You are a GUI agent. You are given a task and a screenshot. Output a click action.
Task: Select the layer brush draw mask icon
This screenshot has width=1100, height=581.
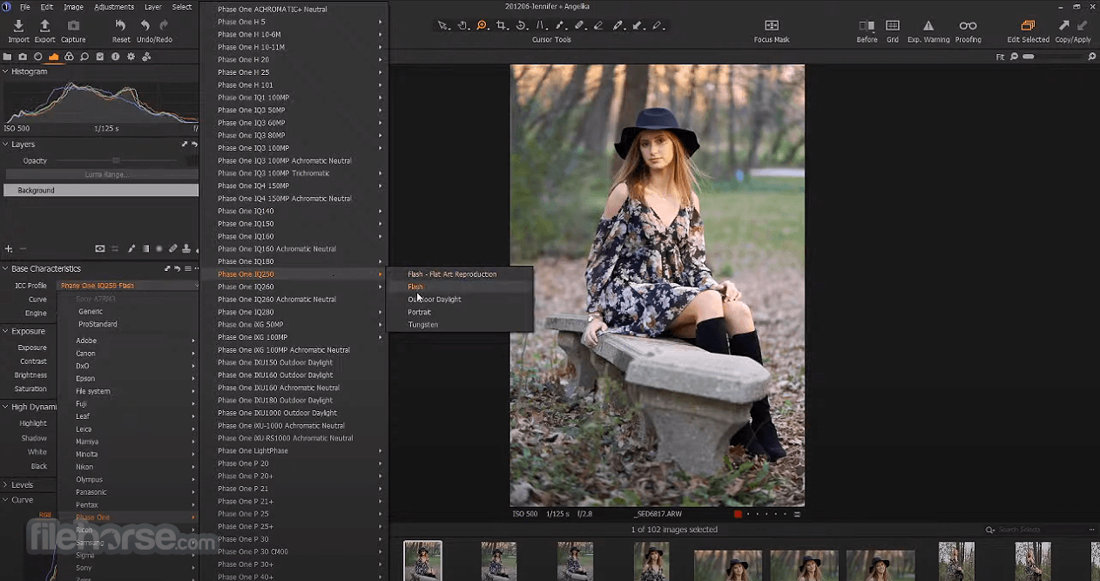click(132, 249)
